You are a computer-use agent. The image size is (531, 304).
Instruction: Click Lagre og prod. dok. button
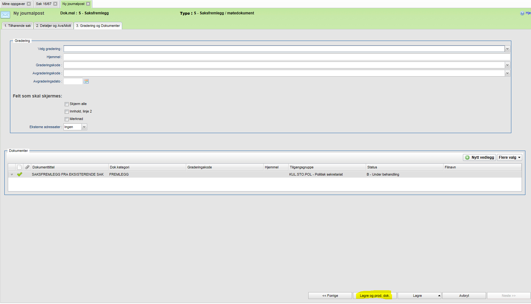375,296
